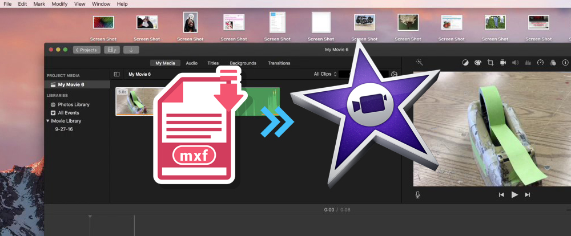Open the Backgrounds tab
Screen dimensions: 571x236
click(x=243, y=63)
